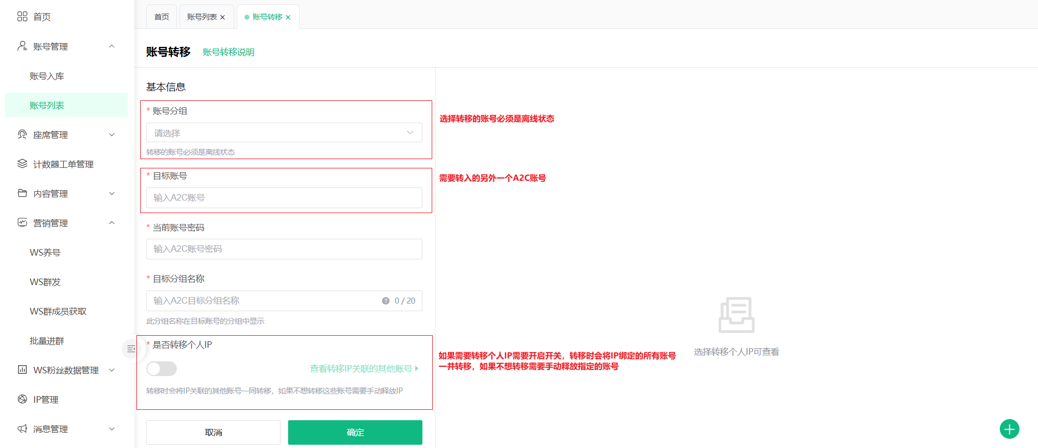
Task: Click the green plus floating button
Action: [x=1009, y=429]
